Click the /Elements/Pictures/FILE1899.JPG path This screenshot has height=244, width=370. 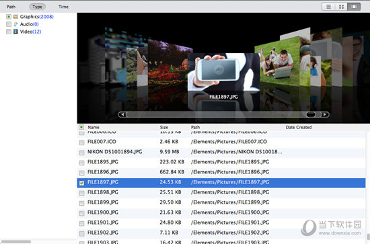click(230, 202)
